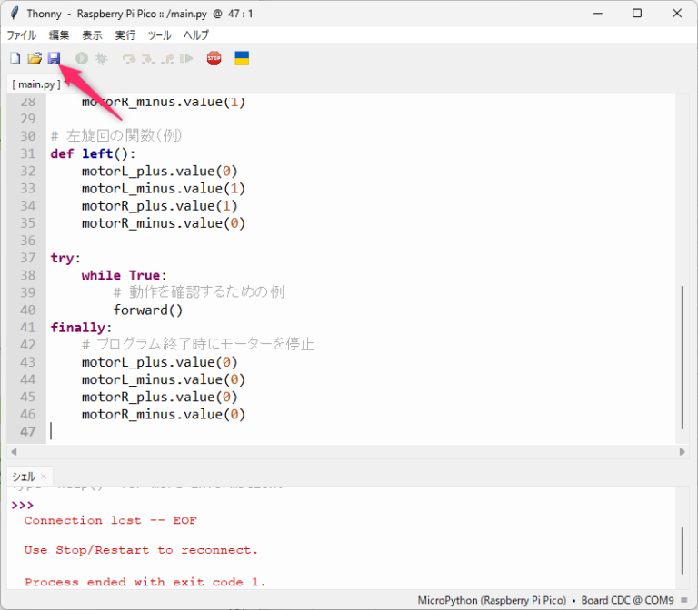Run current script with the green play icon
The image size is (698, 610).
(x=82, y=59)
